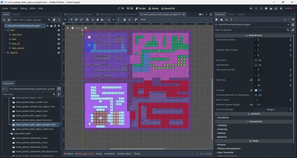Open Movie Maker mode icon at top
This screenshot has width=297, height=158.
281,8
